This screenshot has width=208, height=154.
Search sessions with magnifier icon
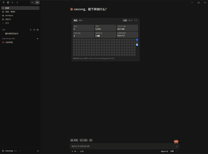34,30
